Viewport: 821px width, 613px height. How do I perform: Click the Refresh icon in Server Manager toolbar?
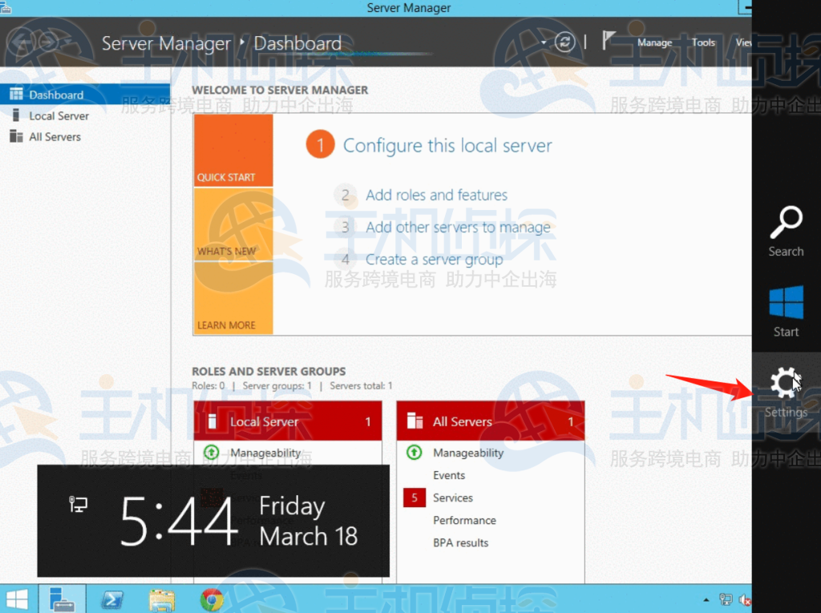pos(566,43)
